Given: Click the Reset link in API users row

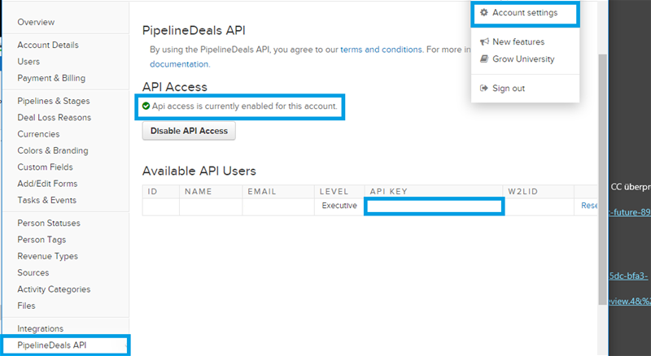Looking at the screenshot, I should (589, 206).
